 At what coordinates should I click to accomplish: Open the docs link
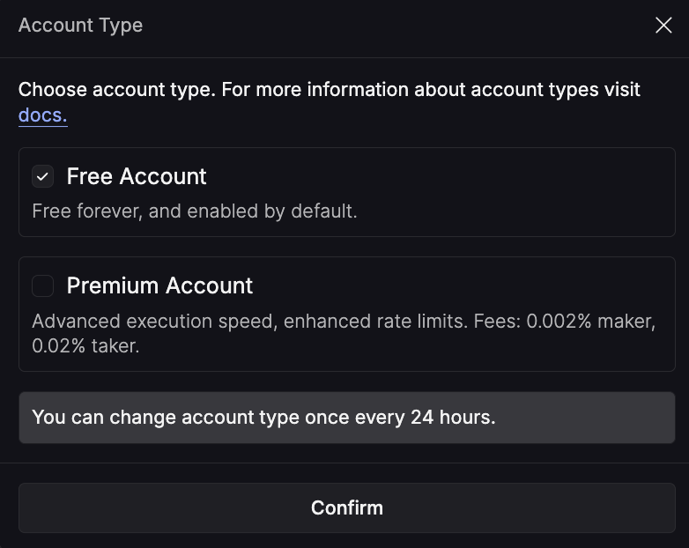click(42, 115)
